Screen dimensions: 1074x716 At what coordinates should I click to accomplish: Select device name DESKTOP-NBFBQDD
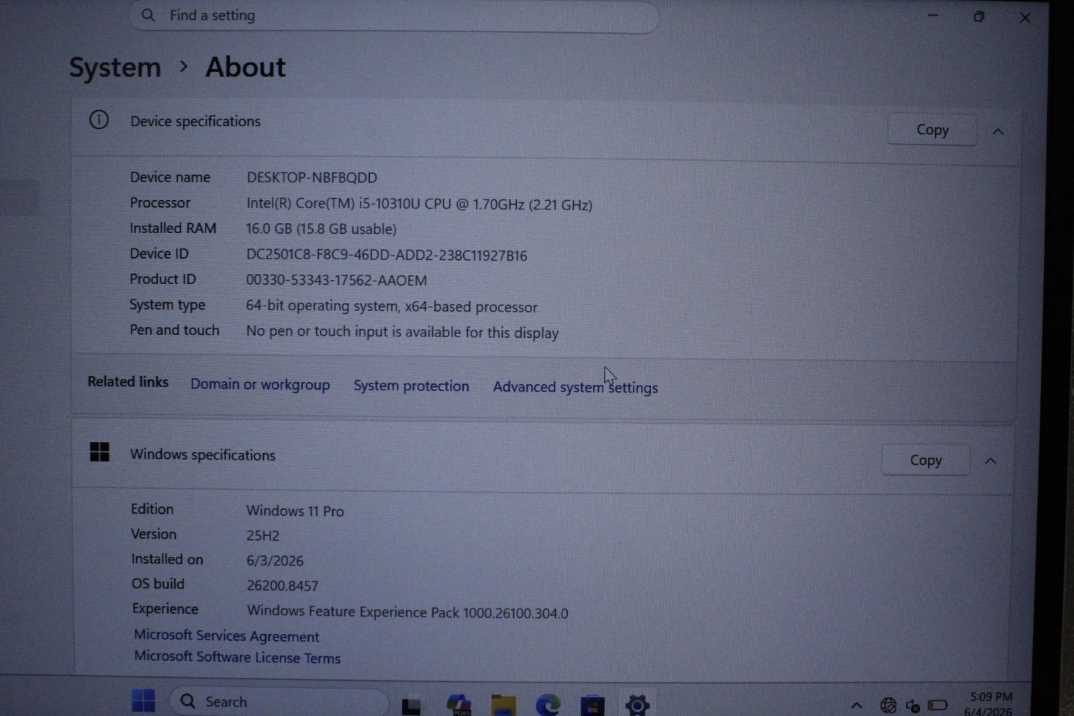click(311, 177)
